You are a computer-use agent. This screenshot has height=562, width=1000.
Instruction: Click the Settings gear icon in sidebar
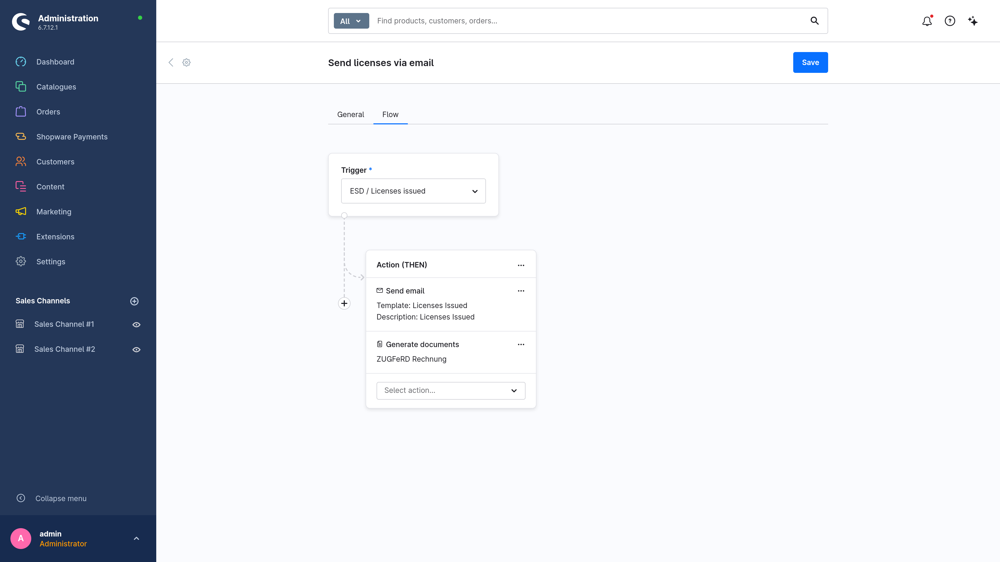(x=21, y=261)
